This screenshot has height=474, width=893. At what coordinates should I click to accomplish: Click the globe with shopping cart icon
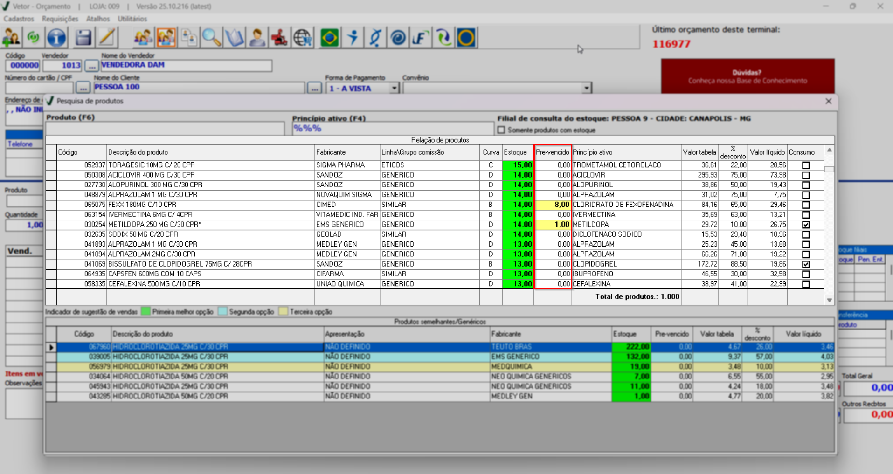click(x=303, y=38)
